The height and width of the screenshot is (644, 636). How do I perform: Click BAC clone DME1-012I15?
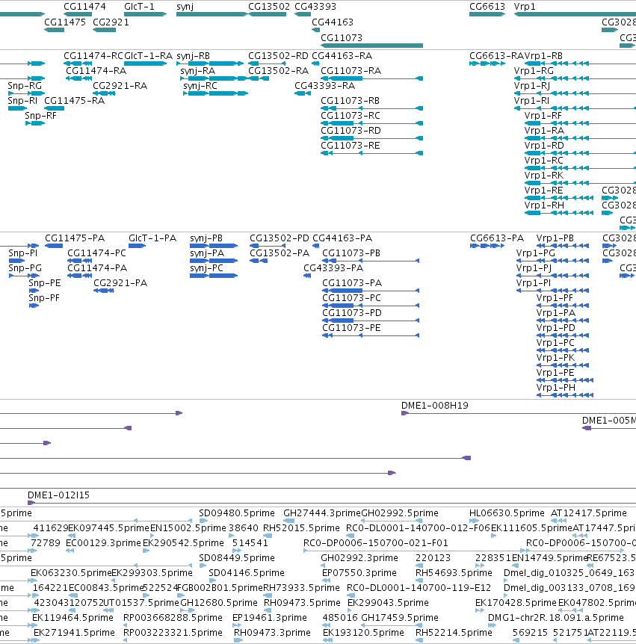332,503
